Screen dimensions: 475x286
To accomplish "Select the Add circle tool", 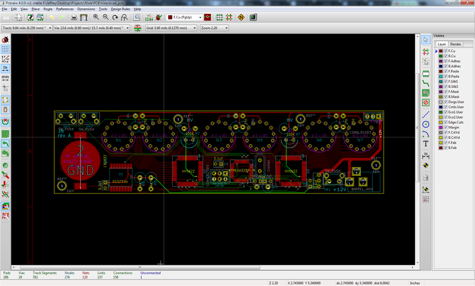I will 426,124.
